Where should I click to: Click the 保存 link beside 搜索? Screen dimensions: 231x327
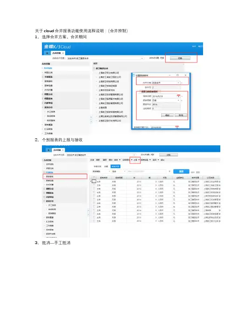point(193,172)
